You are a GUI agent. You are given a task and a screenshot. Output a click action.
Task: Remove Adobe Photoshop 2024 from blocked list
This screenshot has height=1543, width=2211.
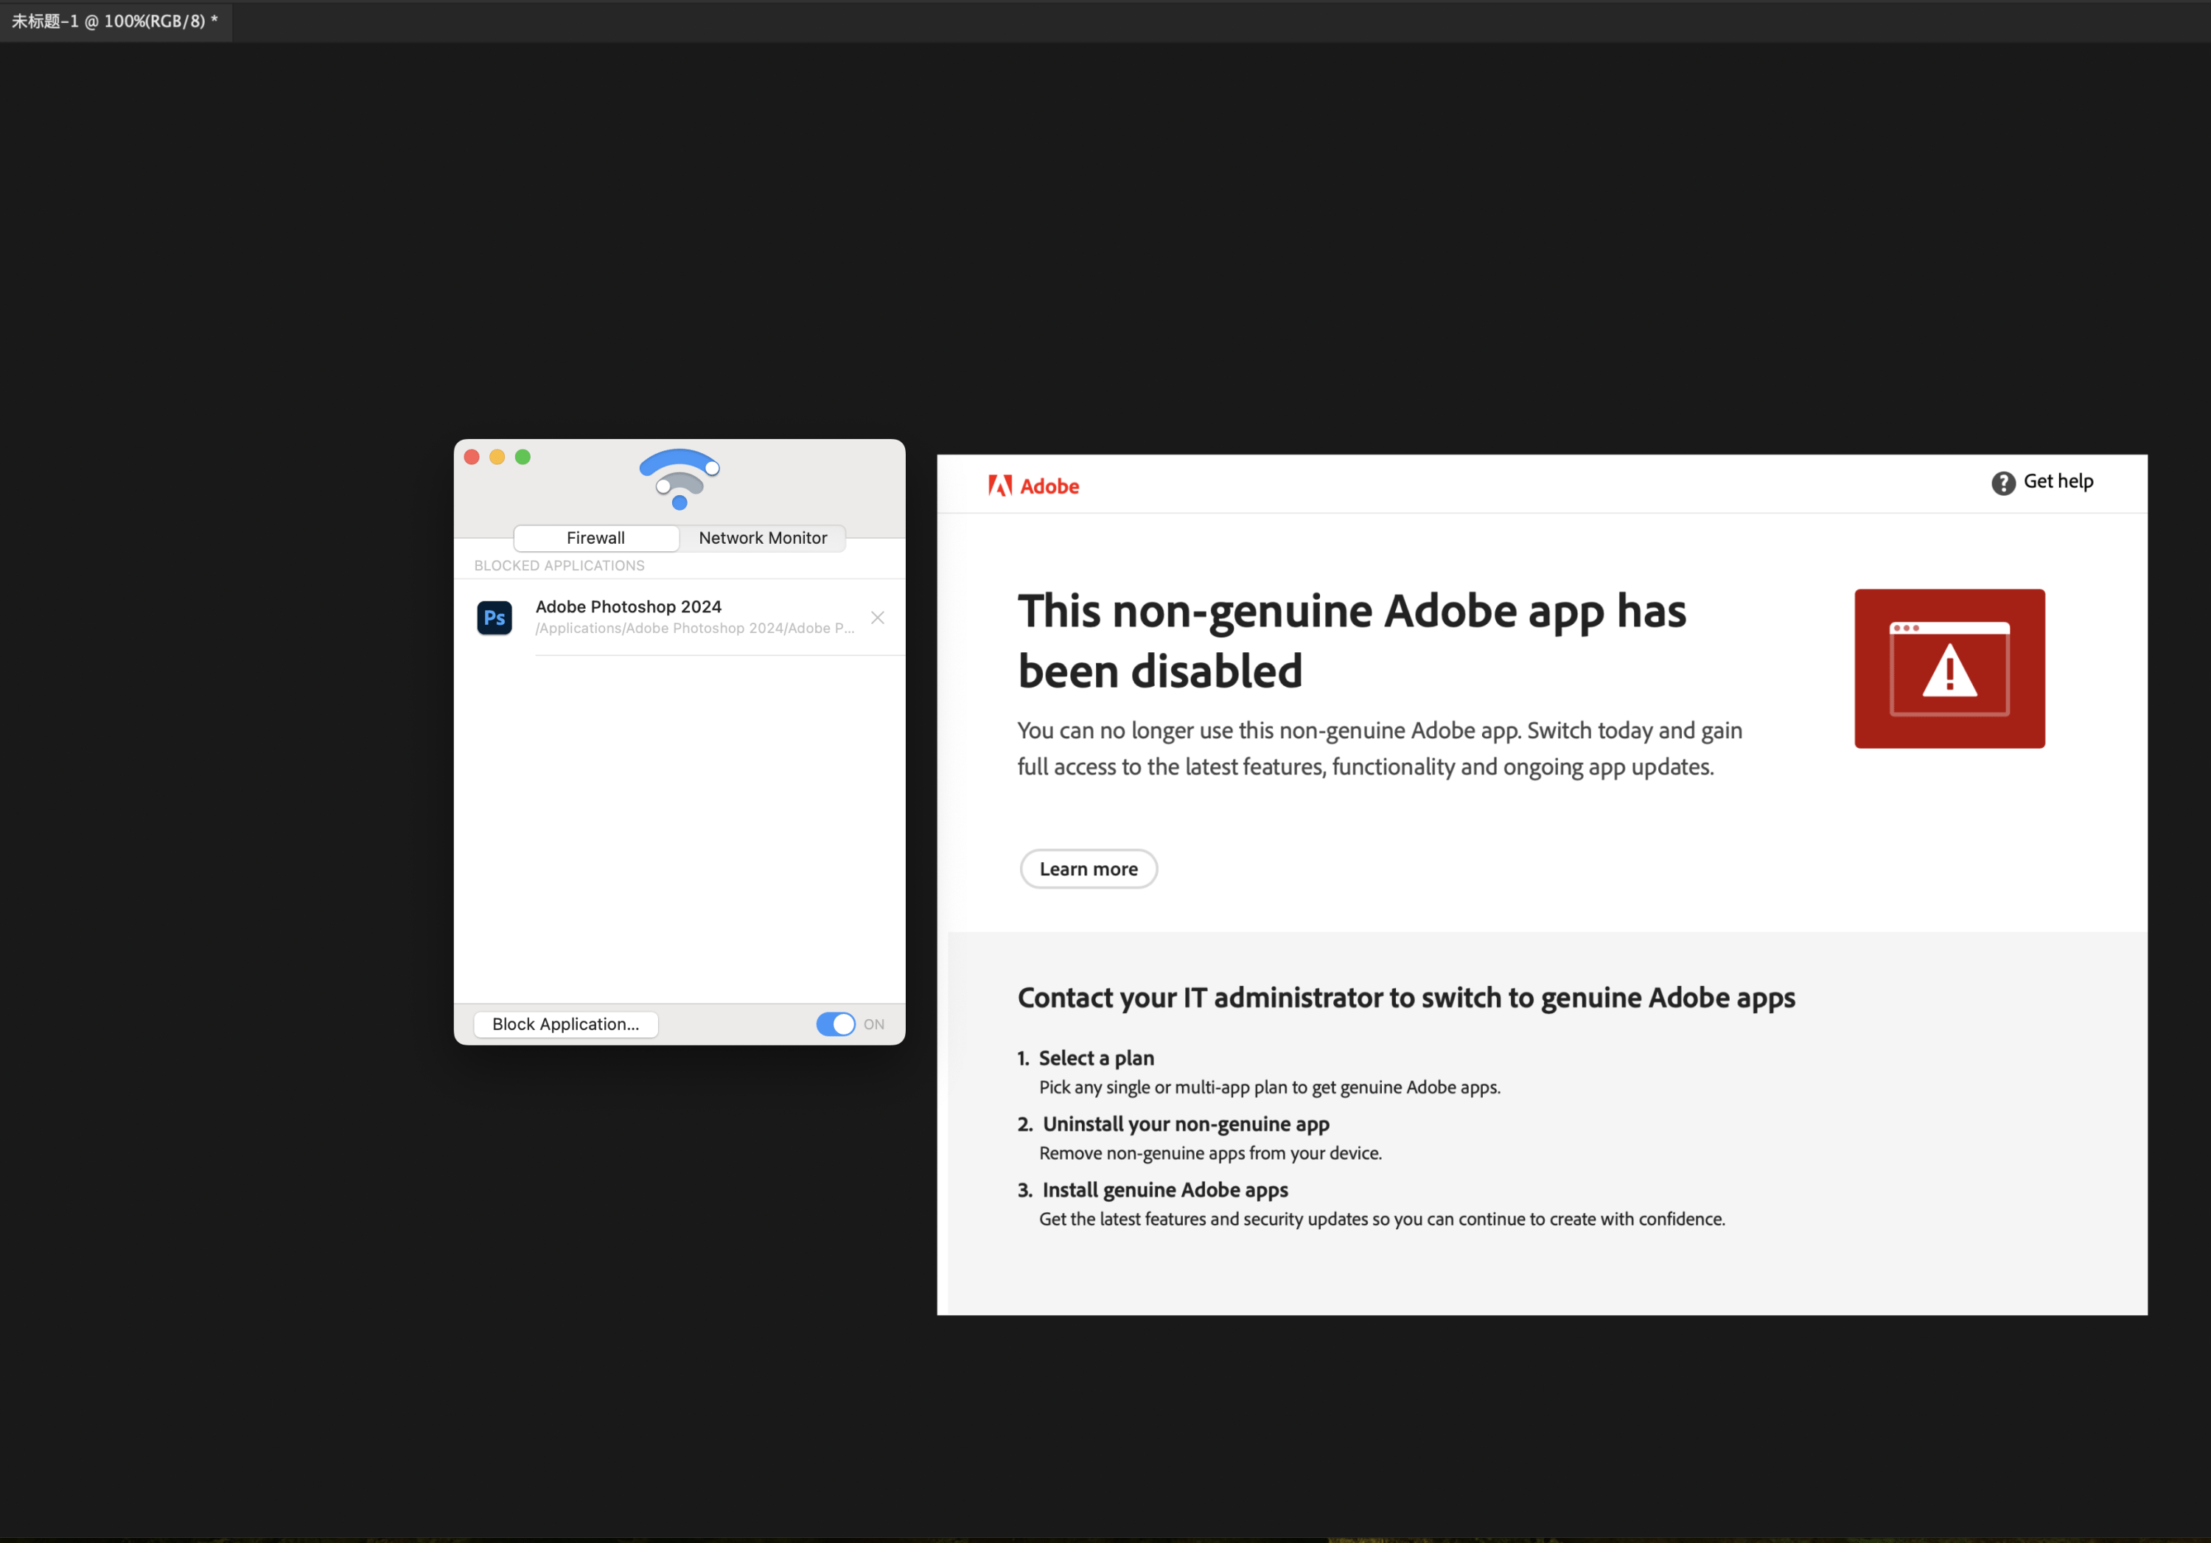click(877, 617)
